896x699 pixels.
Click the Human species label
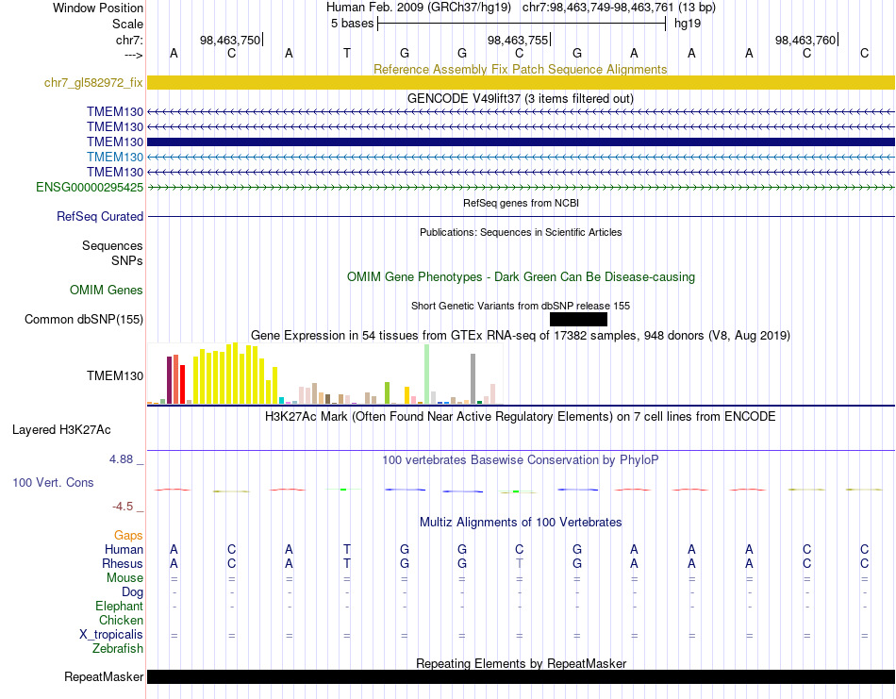124,549
